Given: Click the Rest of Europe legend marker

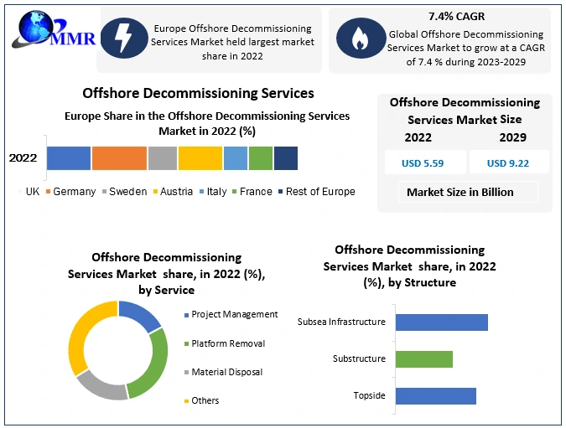Looking at the screenshot, I should tap(281, 192).
